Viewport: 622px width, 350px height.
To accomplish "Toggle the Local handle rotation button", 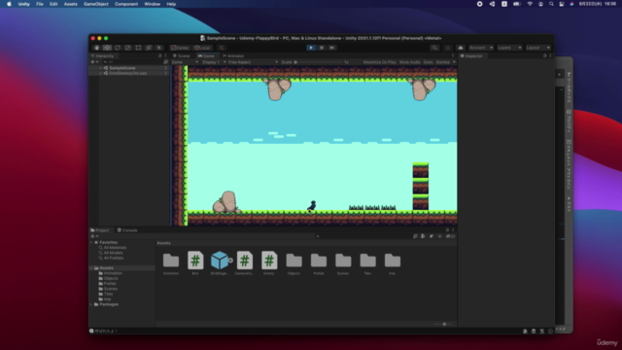I will click(203, 48).
